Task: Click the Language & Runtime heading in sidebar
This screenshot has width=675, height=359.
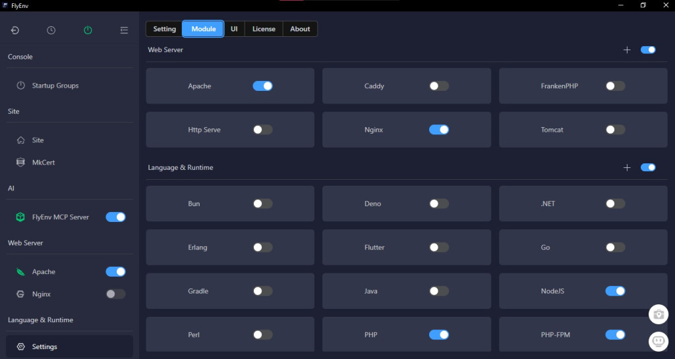Action: tap(40, 320)
